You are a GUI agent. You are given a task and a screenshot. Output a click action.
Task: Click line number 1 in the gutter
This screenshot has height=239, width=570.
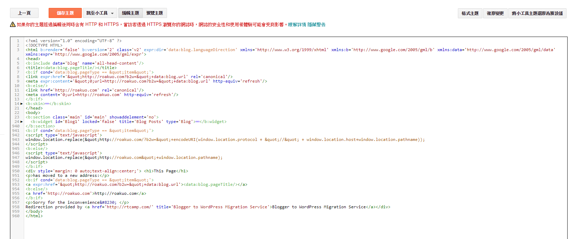point(18,41)
